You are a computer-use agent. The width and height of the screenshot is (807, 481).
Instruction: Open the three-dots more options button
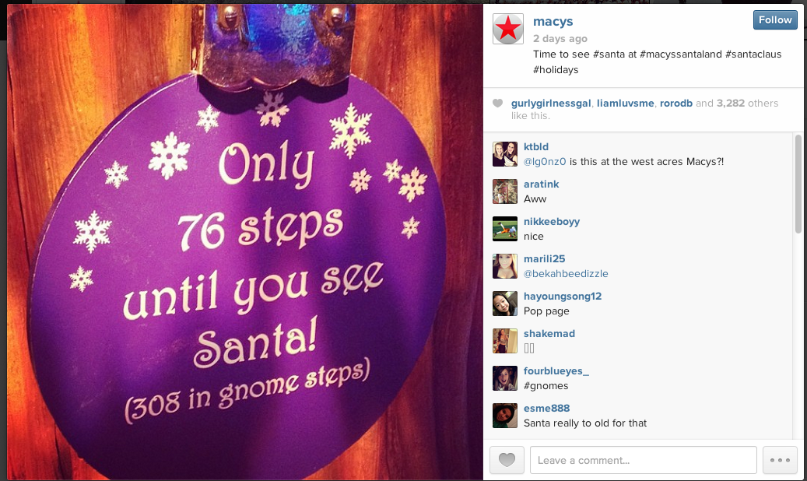pyautogui.click(x=780, y=460)
